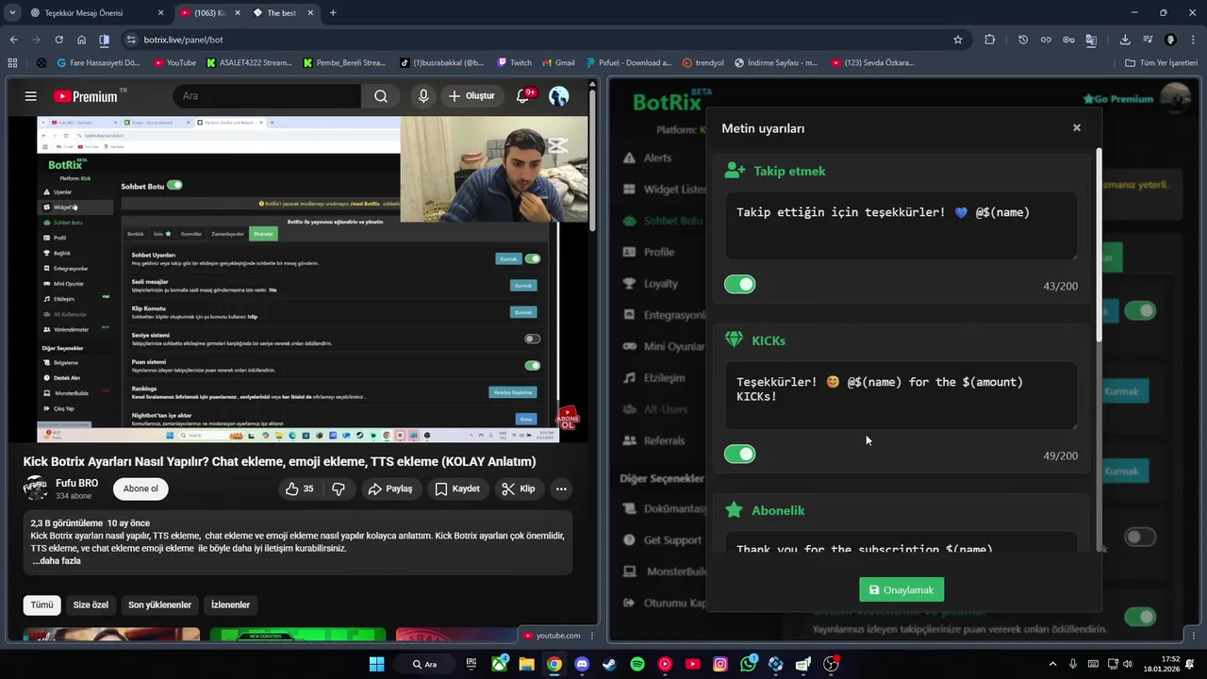Open Steam from the taskbar

(609, 664)
